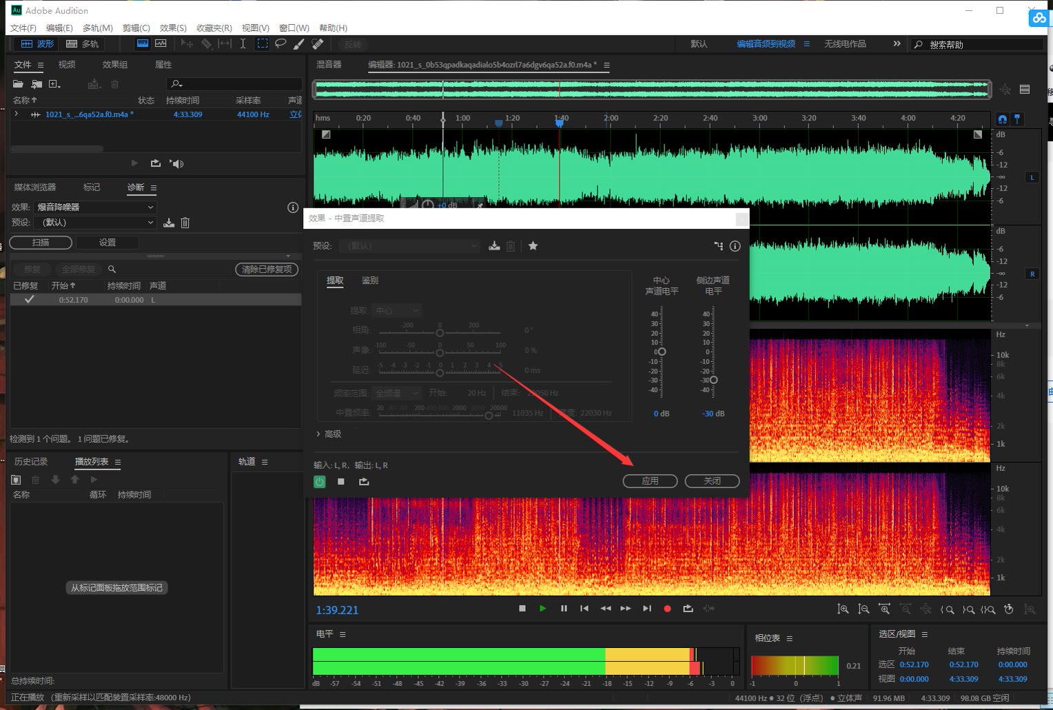Expand the 1021_s_...6qa52a.f0.m4a file entry
Viewport: 1053px width, 710px height.
(x=17, y=114)
